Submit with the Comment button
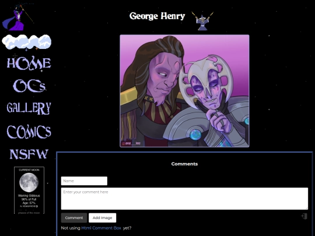 74,218
